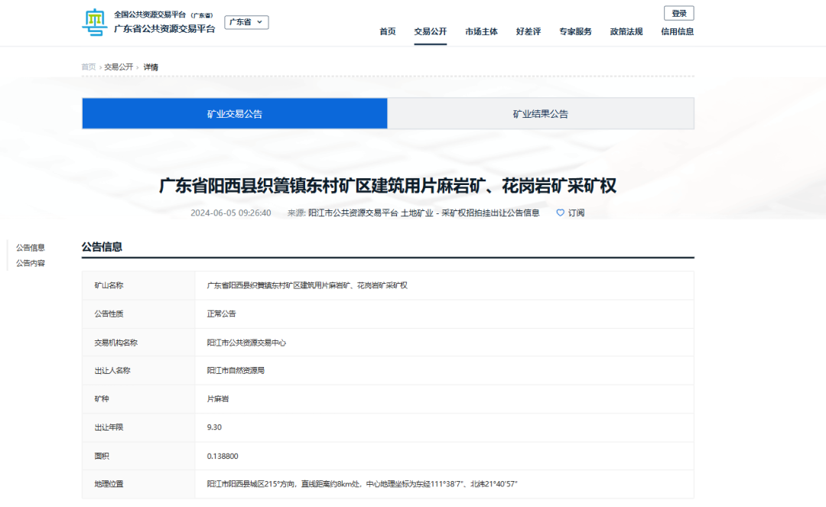
Task: Open the 广东省 province dropdown
Action: point(246,22)
